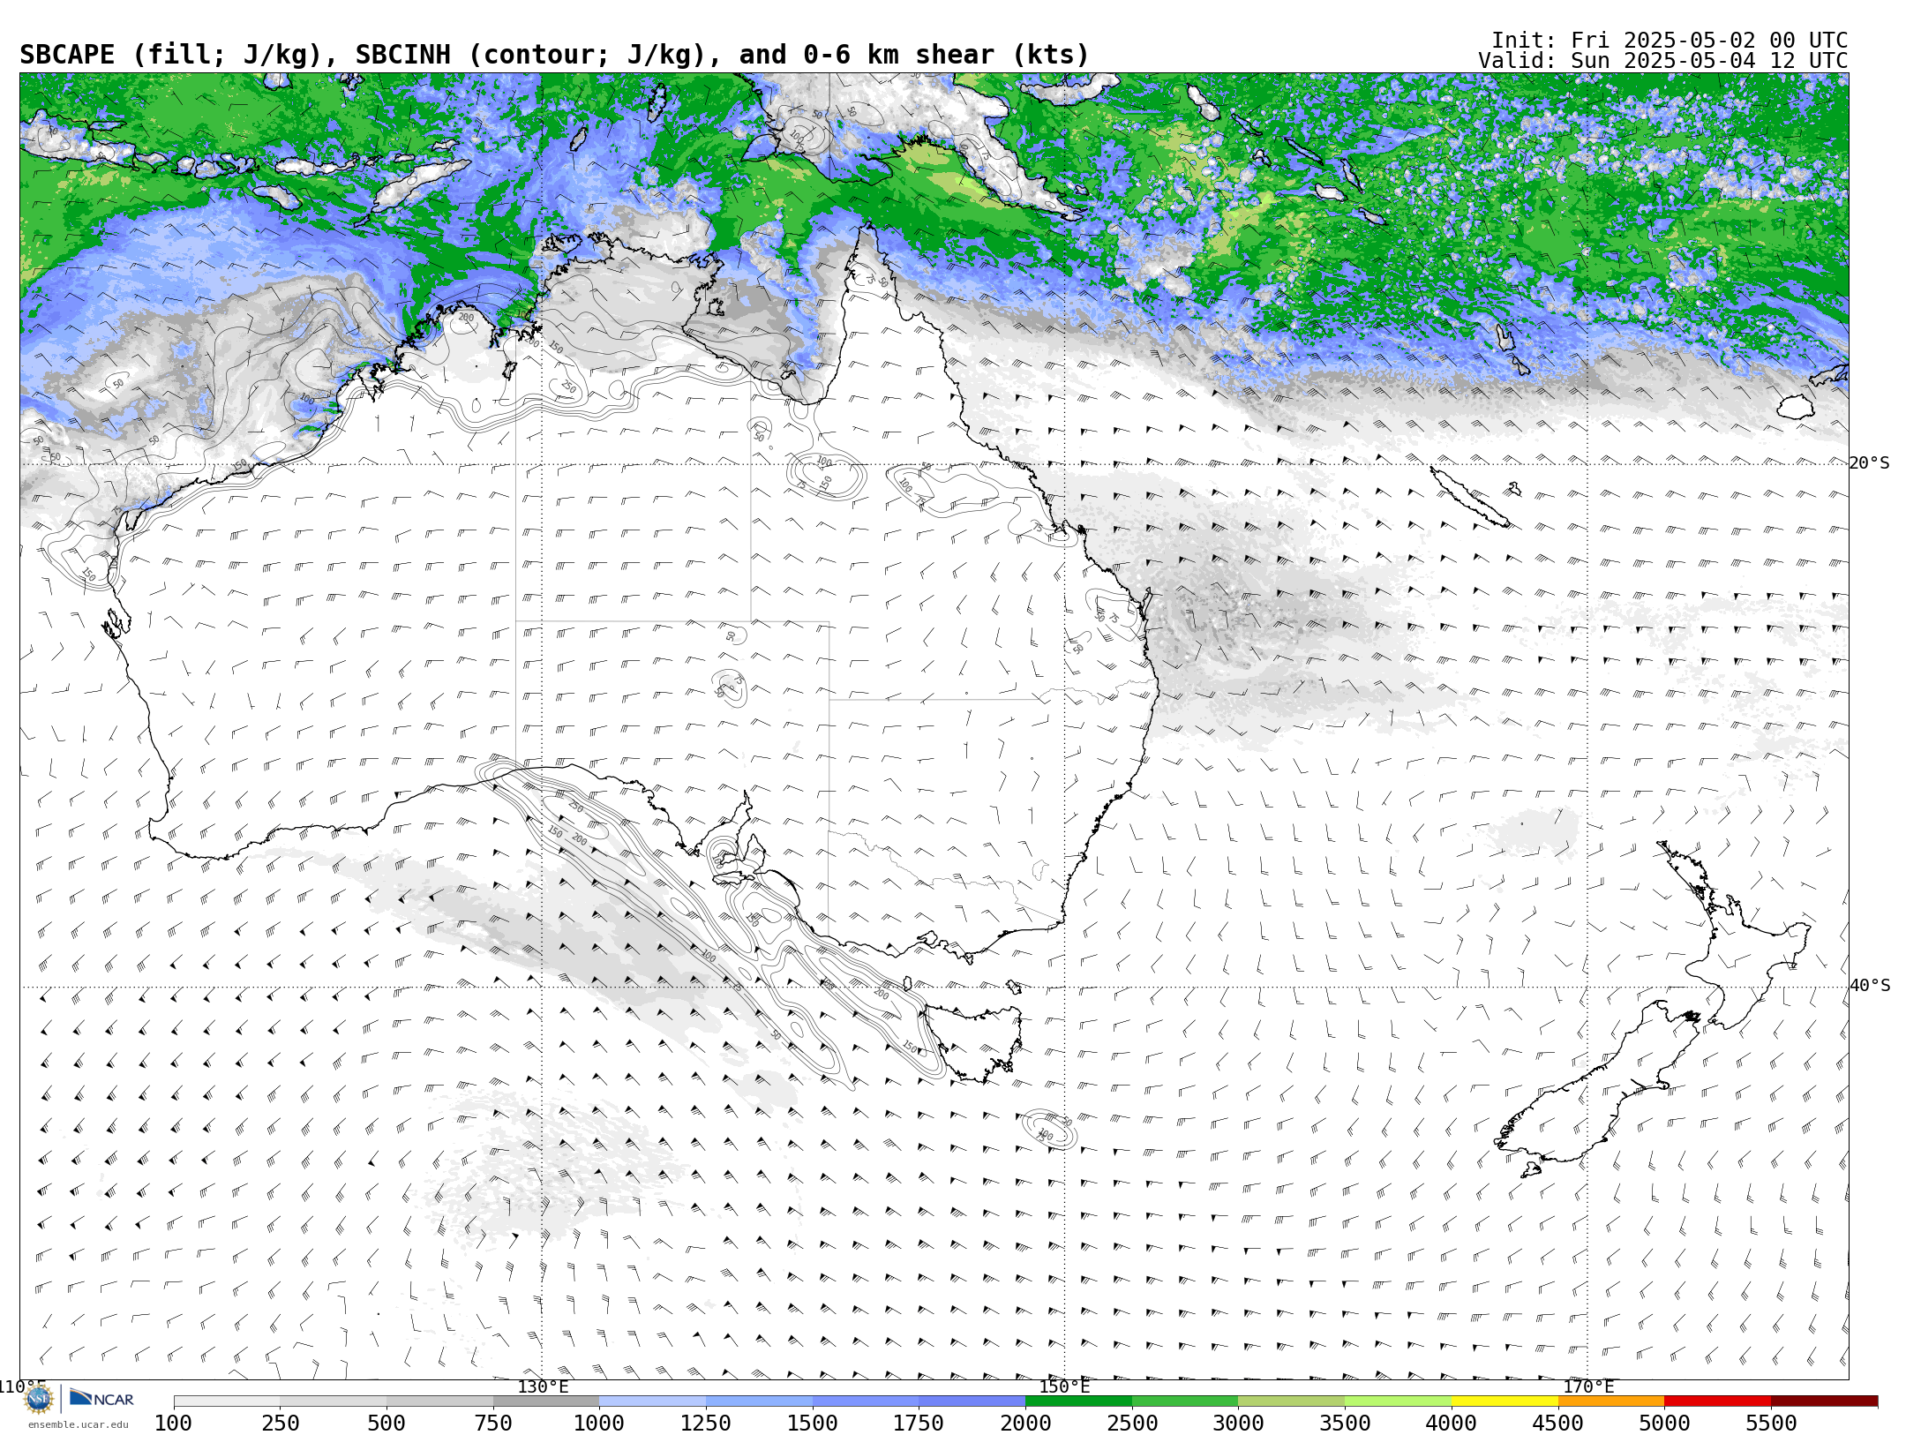
Task: Select the Init Fri 2025-05-02 00 UTC text
Action: pos(1669,41)
